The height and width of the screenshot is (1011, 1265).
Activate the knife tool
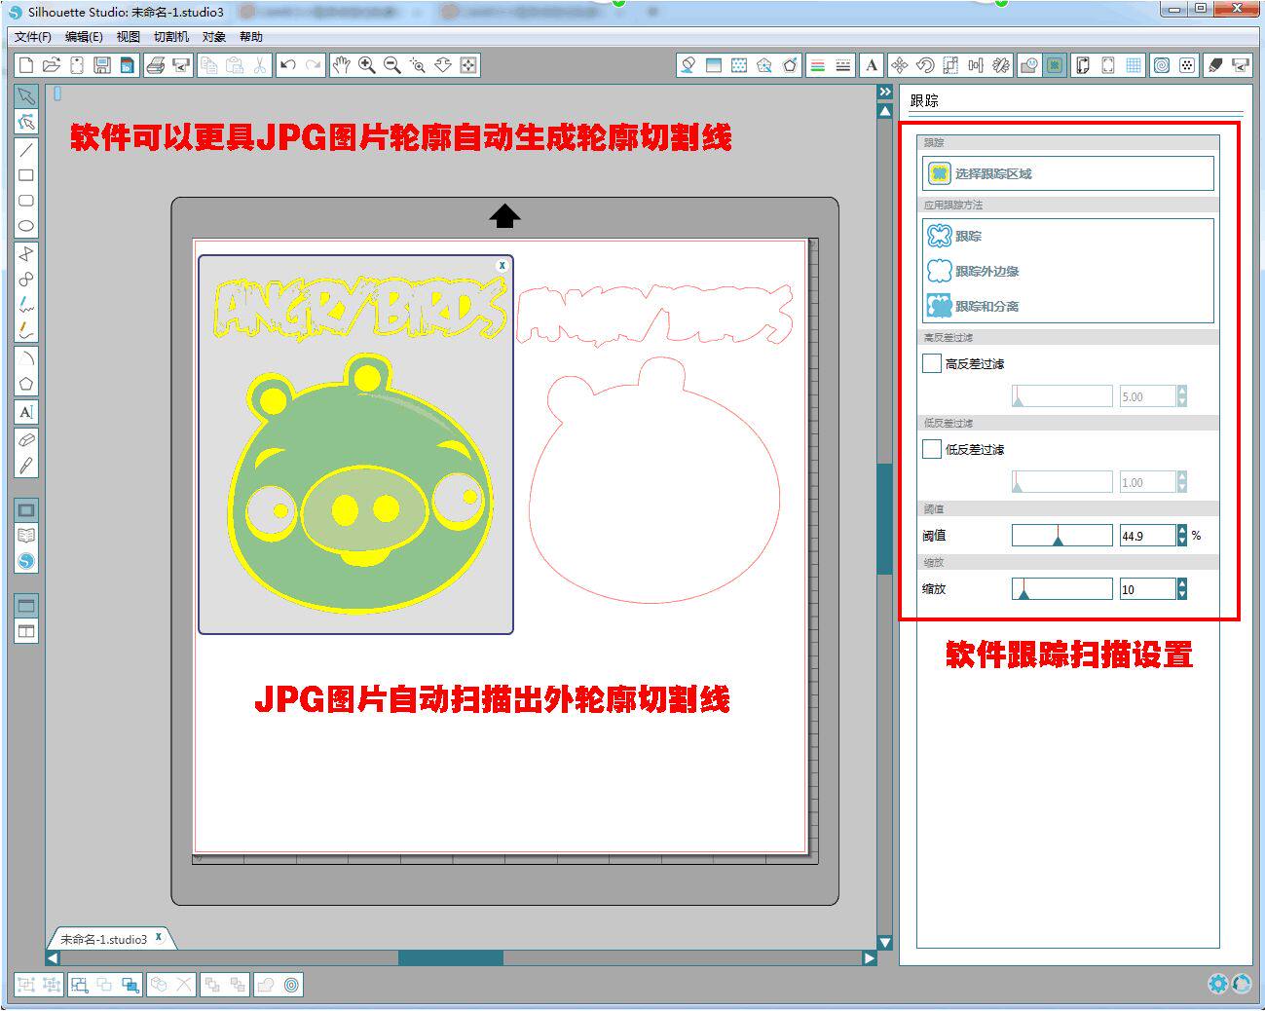tap(26, 466)
